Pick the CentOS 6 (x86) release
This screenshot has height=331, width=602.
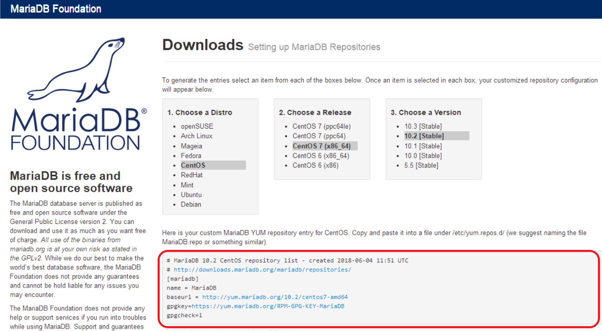(316, 165)
